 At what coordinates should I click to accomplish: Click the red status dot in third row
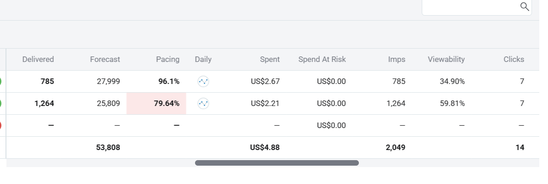[1, 125]
